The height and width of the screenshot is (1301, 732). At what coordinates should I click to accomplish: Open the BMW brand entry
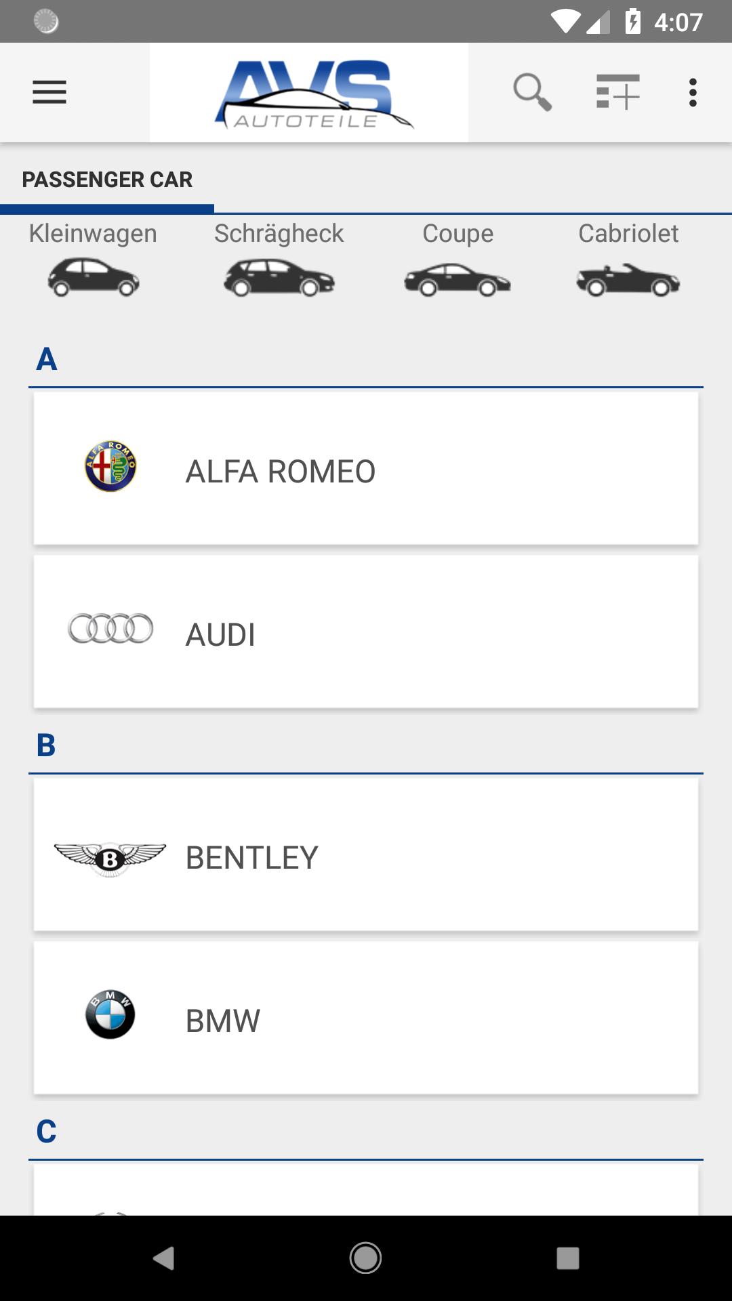tap(366, 1018)
